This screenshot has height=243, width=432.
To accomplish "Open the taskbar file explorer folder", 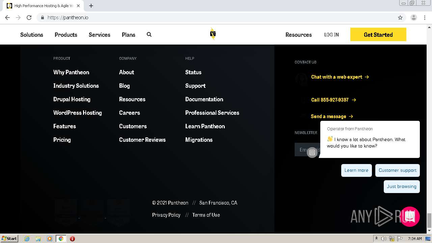I will [x=38, y=239].
